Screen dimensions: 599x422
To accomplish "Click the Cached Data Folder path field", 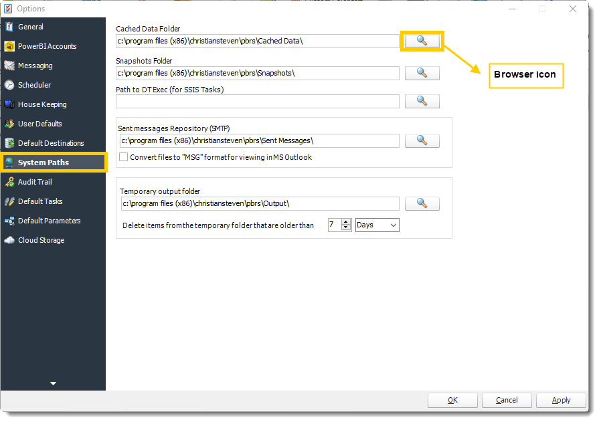I will [258, 41].
